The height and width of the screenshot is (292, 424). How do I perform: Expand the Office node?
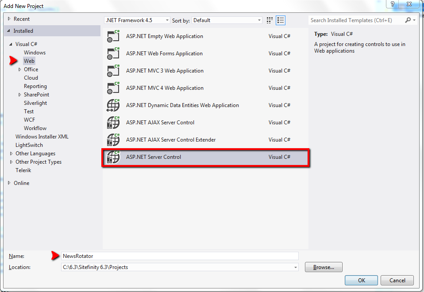click(x=19, y=69)
